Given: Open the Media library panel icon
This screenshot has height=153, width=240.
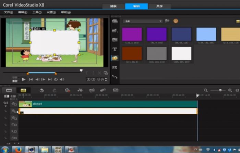Looking at the screenshot, I should point(115,21).
